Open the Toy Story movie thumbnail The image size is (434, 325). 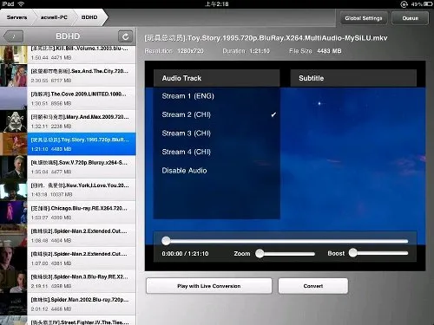tap(13, 144)
